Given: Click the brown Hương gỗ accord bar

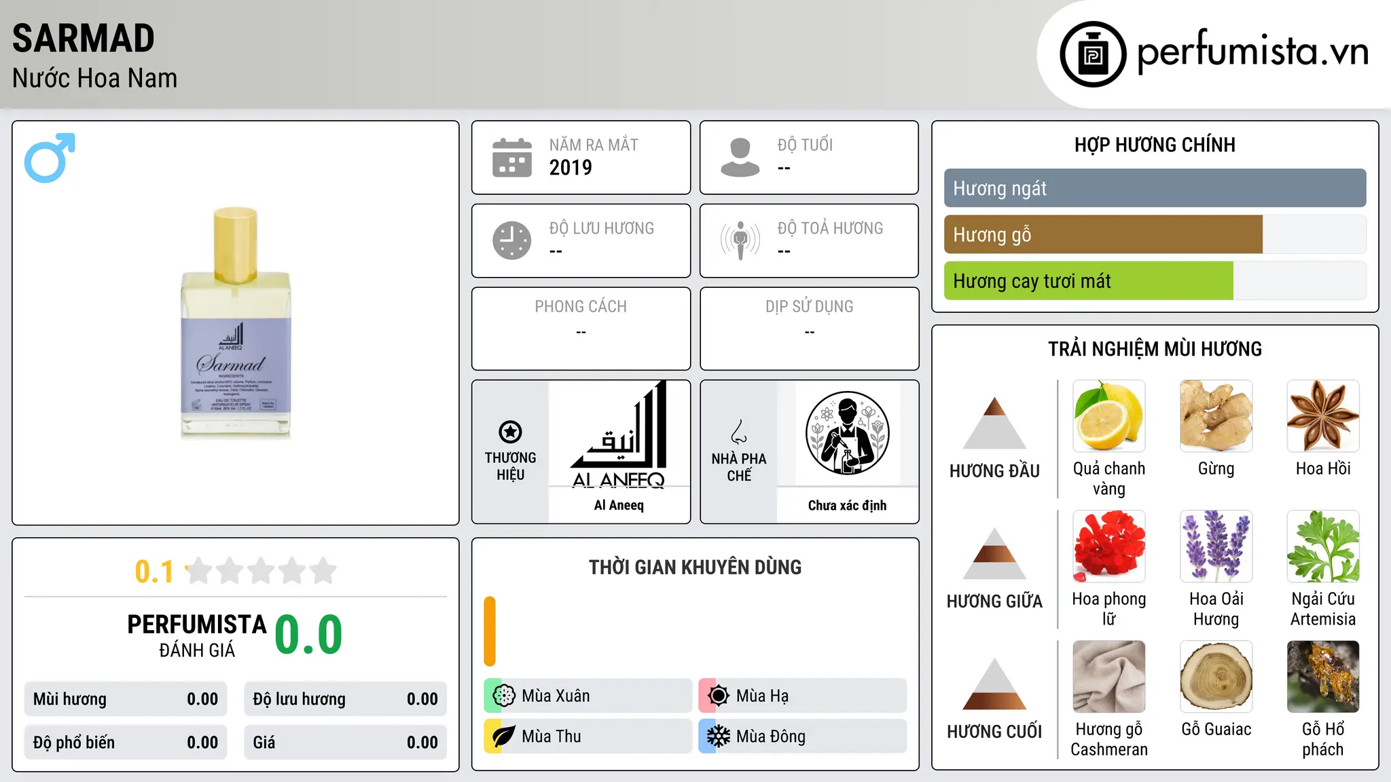Looking at the screenshot, I should (x=1104, y=235).
